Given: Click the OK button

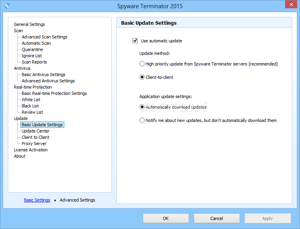Looking at the screenshot, I should [x=166, y=218].
